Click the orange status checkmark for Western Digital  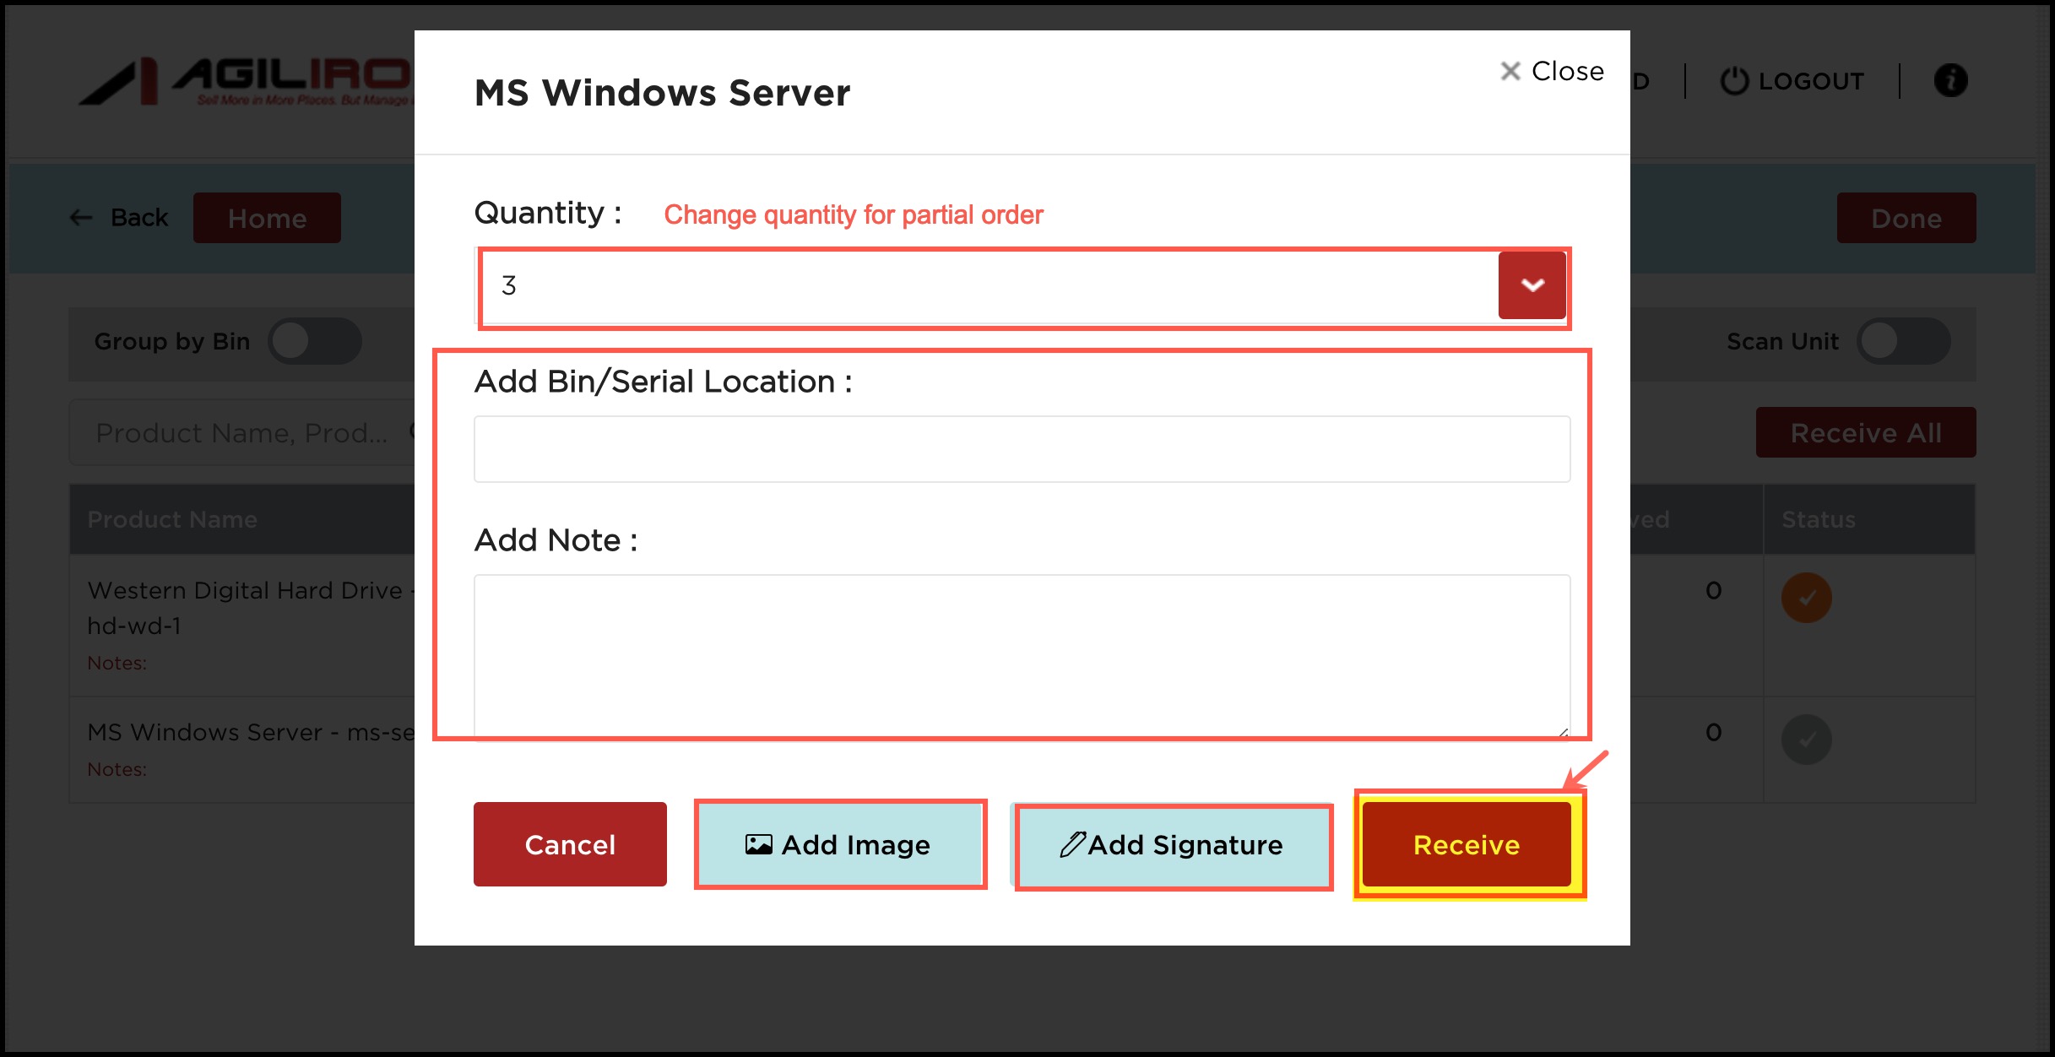pyautogui.click(x=1806, y=598)
